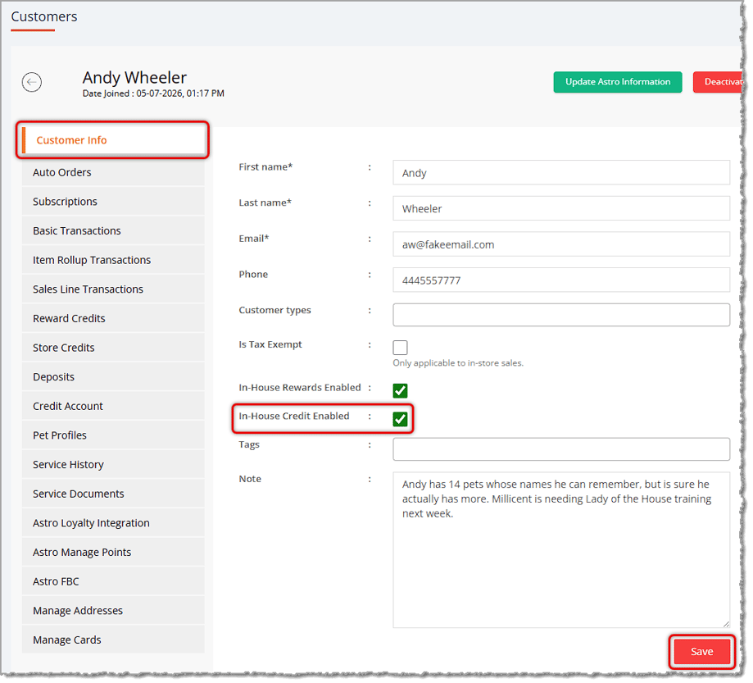Click inside the Note text area
Image resolution: width=753 pixels, height=683 pixels.
coord(561,550)
